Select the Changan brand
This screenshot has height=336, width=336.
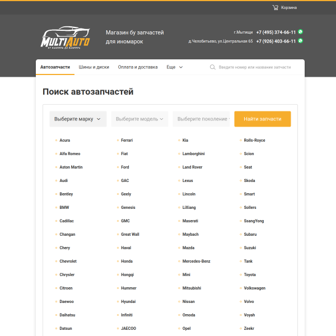click(x=67, y=235)
